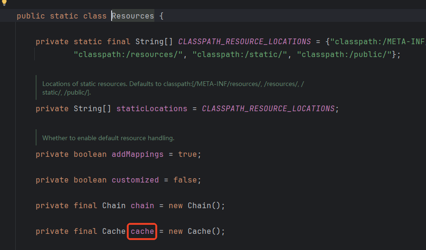Click CLASSPATH_RESOURCE_LOCATIONS assigned to staticLocations
This screenshot has width=426, height=250.
tap(268, 109)
